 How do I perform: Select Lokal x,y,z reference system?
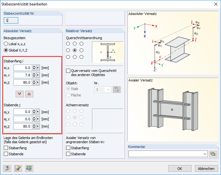[x=6, y=44]
